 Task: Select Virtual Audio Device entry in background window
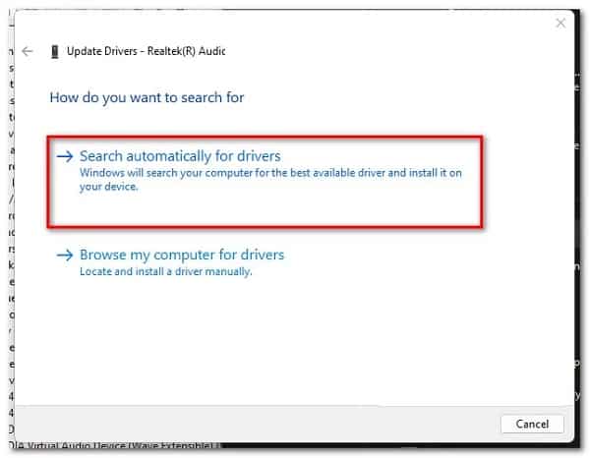coord(115,446)
